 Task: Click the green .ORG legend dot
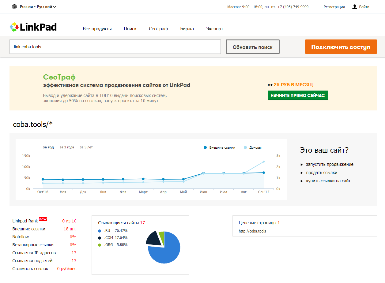(x=100, y=245)
